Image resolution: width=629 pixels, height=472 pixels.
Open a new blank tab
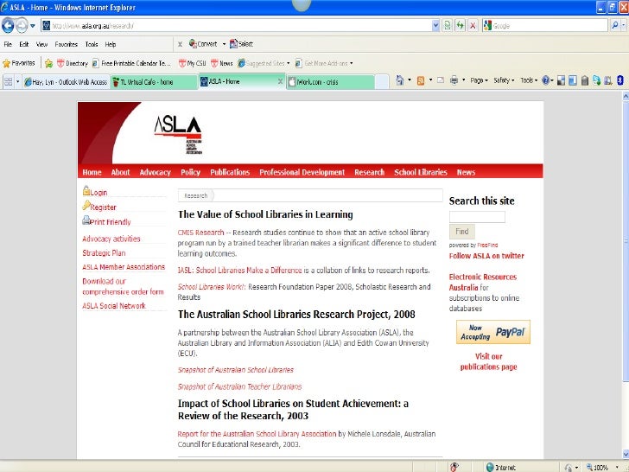point(382,82)
